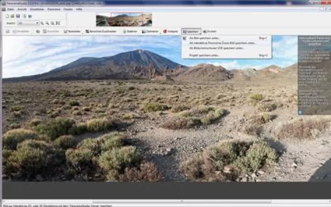Choose Als Bild speichern unter
This screenshot has width=331, height=207.
pos(227,38)
